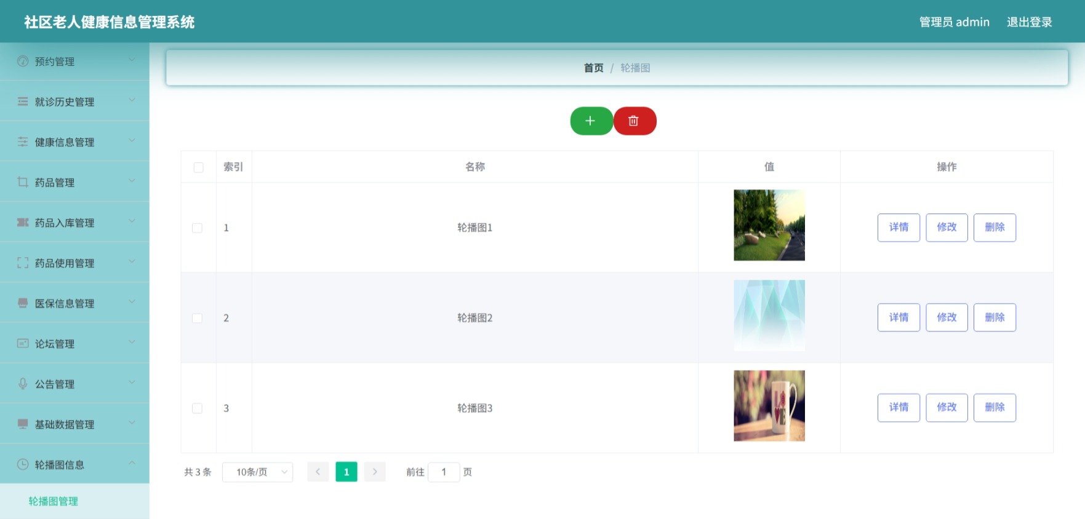
Task: Click 首页 breadcrumb link
Action: pyautogui.click(x=593, y=68)
